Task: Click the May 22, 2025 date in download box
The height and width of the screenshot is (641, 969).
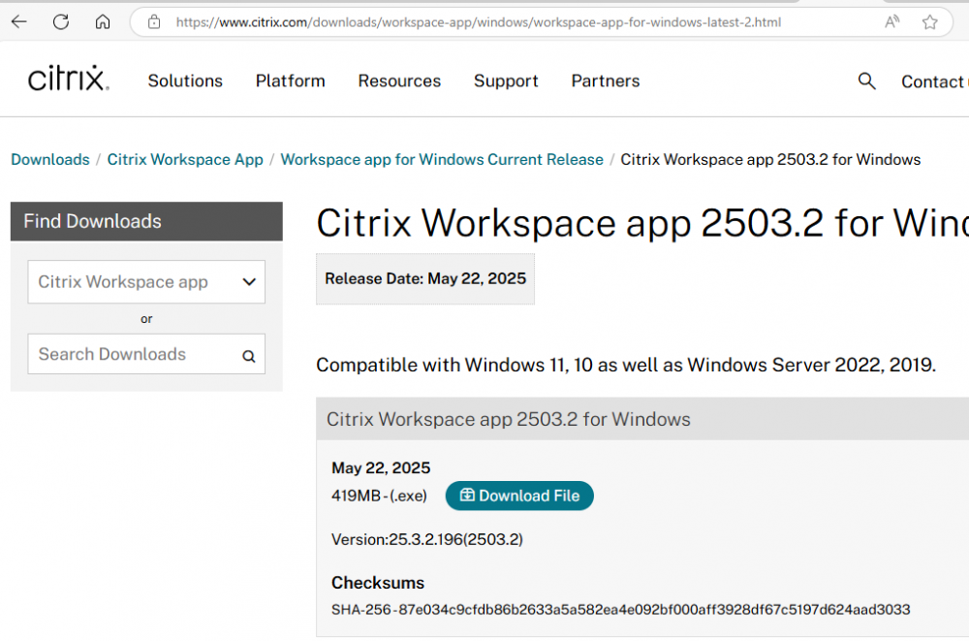Action: click(x=381, y=467)
